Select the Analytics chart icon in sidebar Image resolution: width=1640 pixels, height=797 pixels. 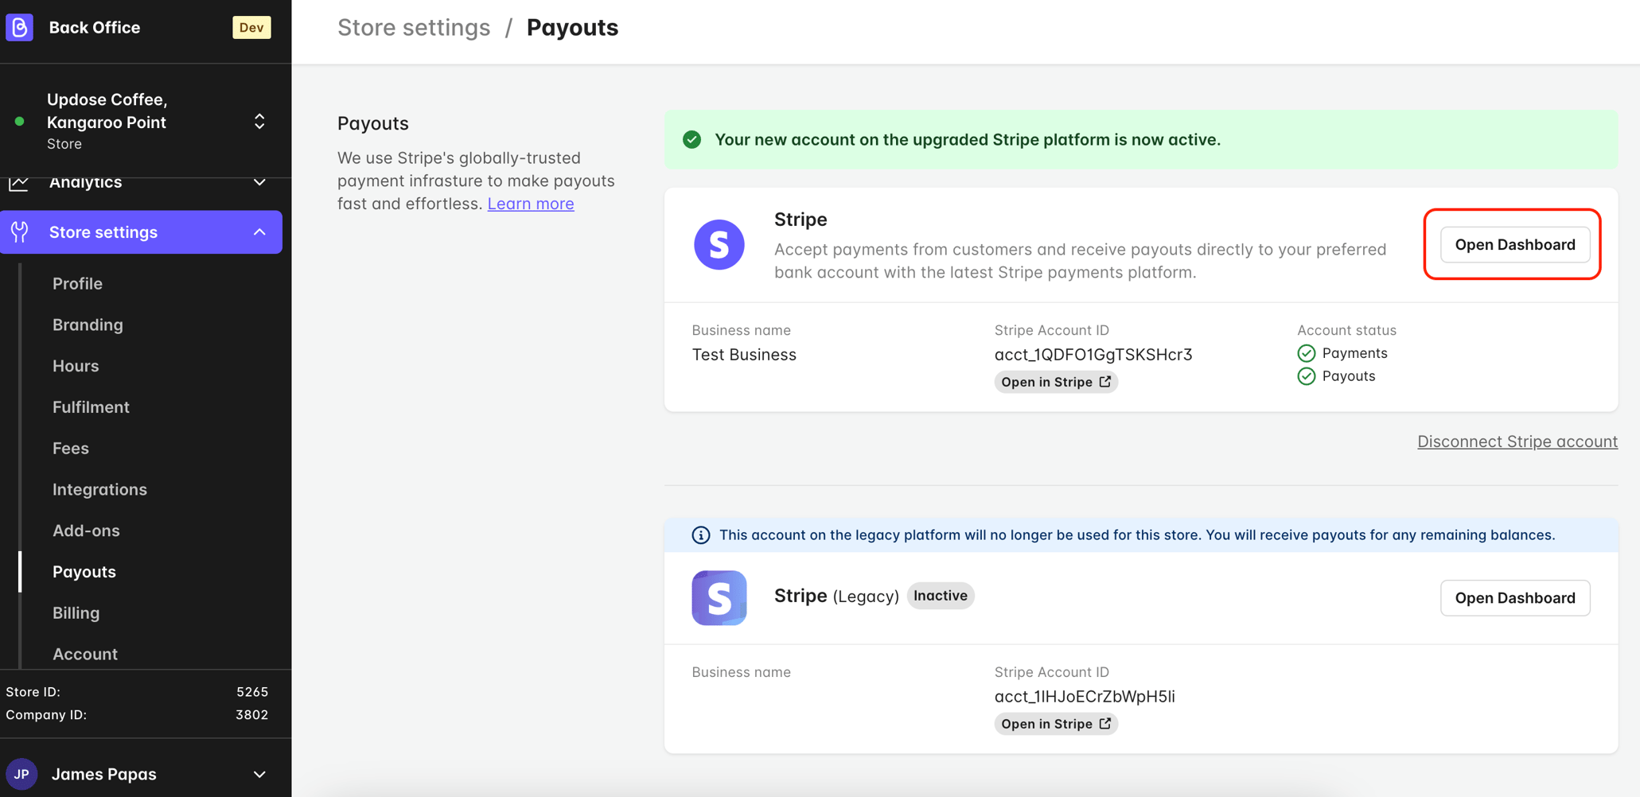point(20,181)
